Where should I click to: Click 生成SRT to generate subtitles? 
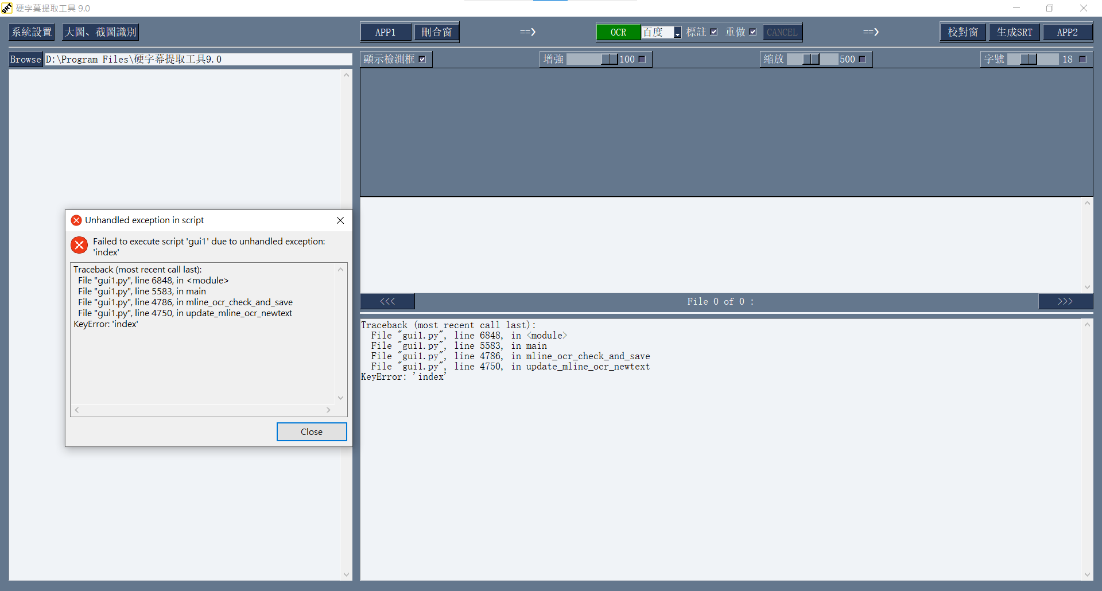coord(1014,32)
